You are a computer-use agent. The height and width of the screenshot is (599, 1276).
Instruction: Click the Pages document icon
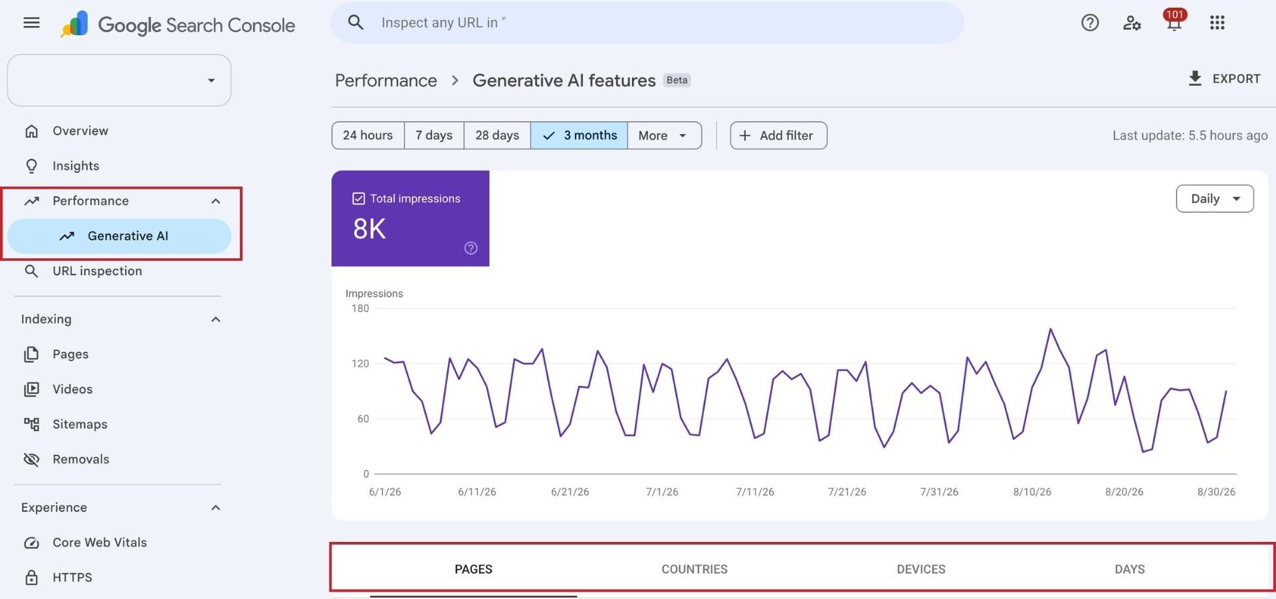[31, 355]
